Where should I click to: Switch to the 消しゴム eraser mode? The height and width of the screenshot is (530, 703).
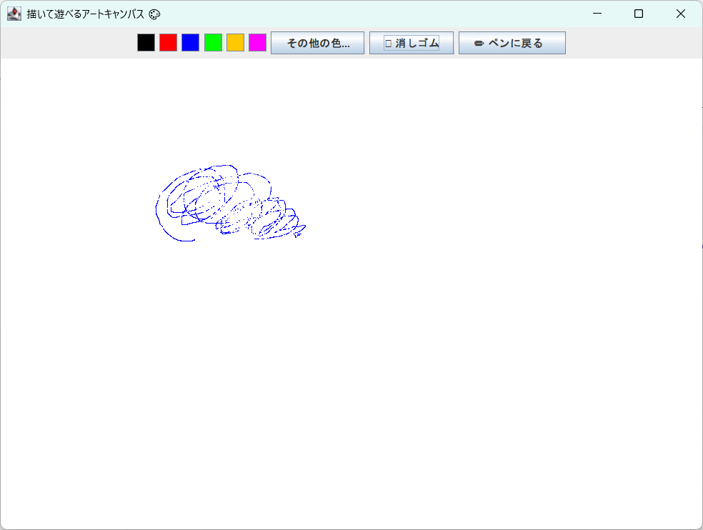pyautogui.click(x=411, y=42)
